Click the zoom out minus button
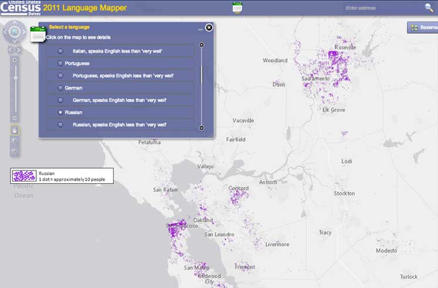This screenshot has height=288, width=438. pos(15,118)
